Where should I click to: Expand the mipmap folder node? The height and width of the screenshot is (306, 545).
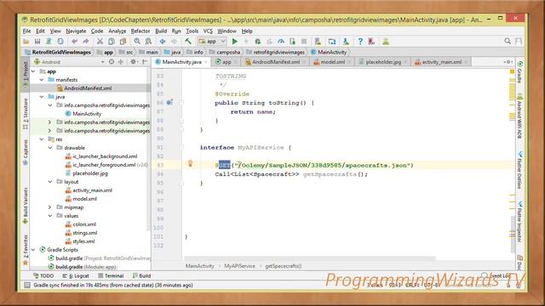(50, 207)
